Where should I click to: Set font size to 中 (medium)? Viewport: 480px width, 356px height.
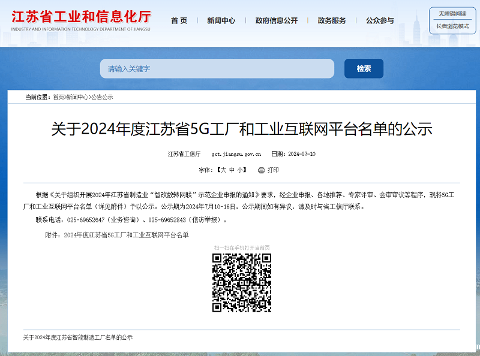(232, 170)
